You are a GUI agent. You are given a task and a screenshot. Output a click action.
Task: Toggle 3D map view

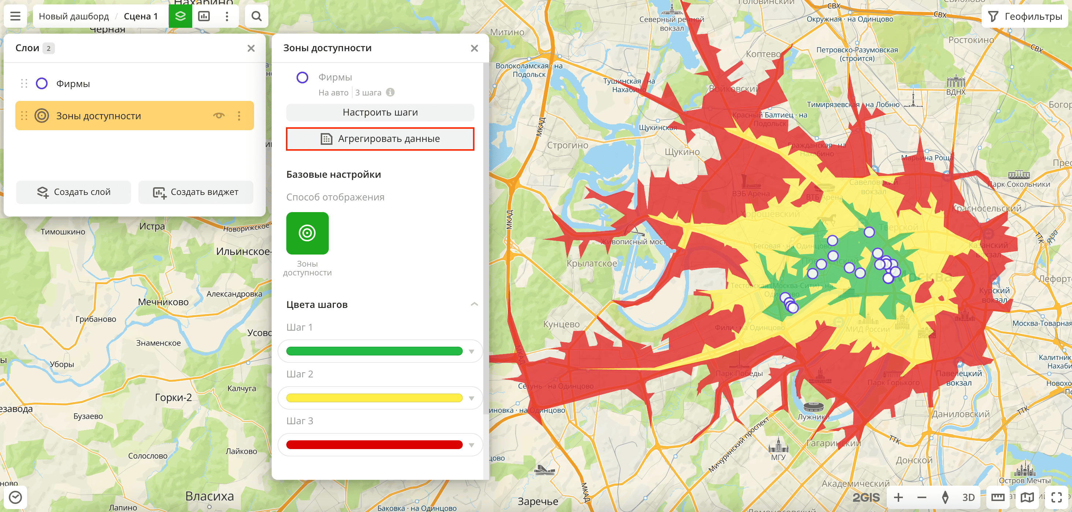pyautogui.click(x=968, y=497)
